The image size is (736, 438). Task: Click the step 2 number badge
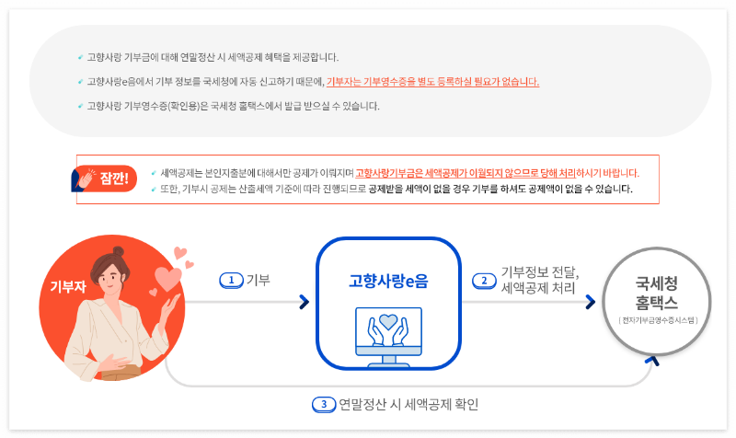(x=484, y=281)
